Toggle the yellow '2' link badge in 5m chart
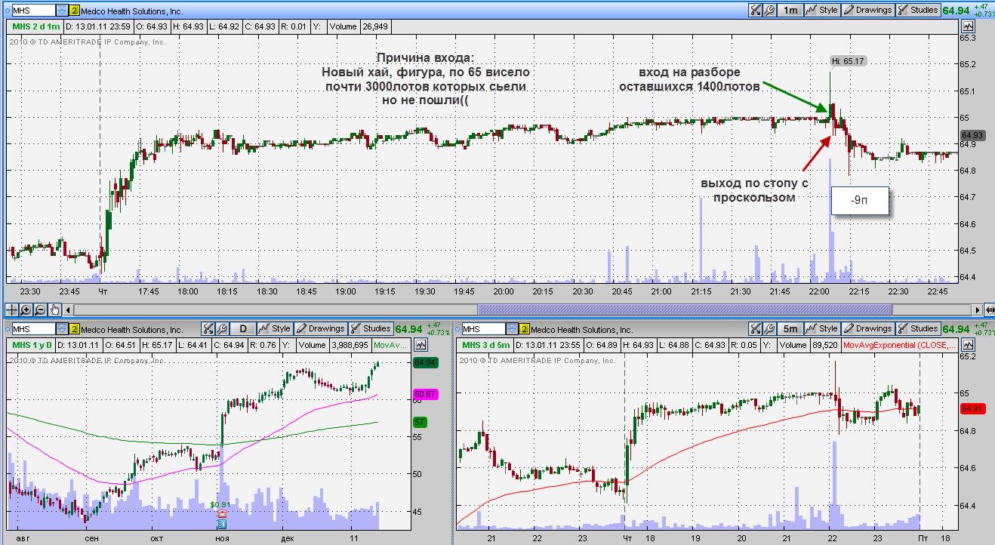Viewport: 995px width, 545px height. pyautogui.click(x=522, y=329)
